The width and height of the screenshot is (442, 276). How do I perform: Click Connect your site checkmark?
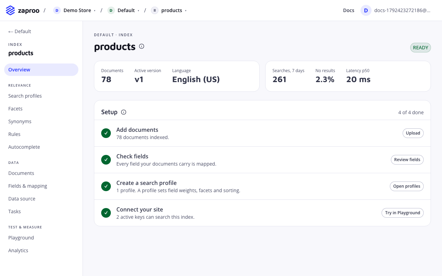(x=106, y=213)
